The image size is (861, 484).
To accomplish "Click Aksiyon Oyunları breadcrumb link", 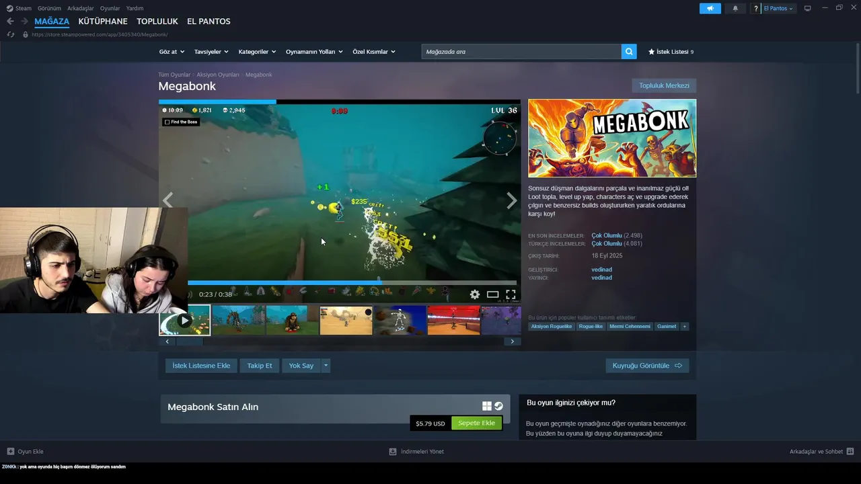I will point(218,75).
